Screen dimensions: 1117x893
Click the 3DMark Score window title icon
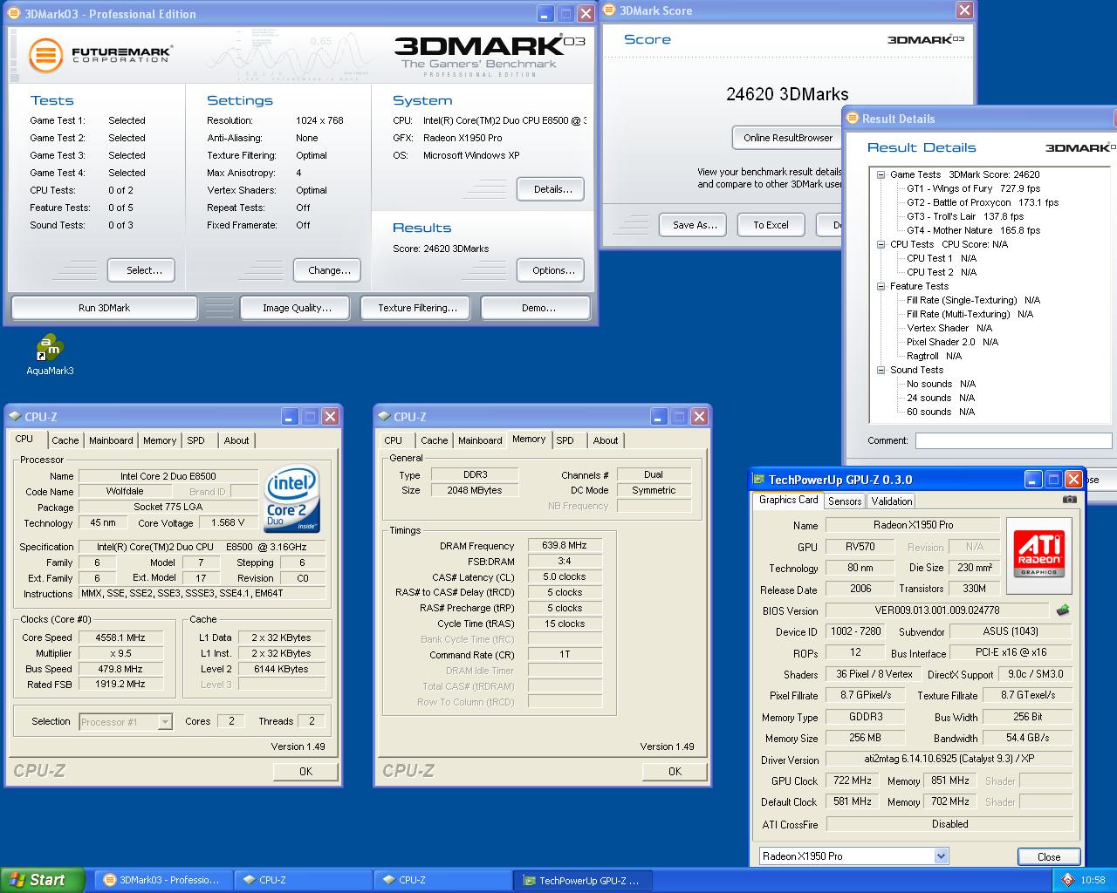pyautogui.click(x=609, y=10)
